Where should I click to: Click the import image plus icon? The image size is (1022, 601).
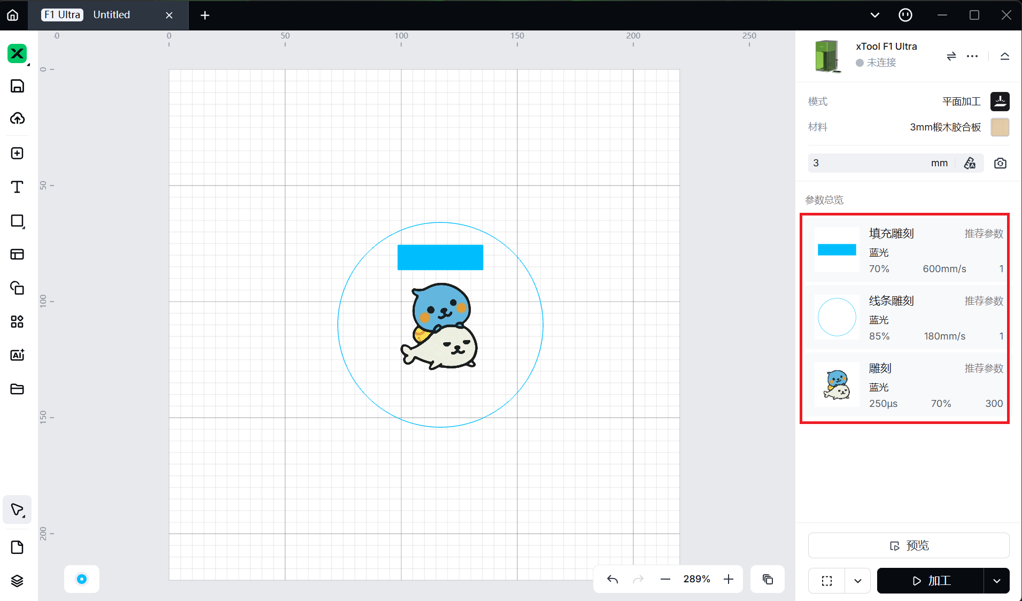(x=17, y=153)
